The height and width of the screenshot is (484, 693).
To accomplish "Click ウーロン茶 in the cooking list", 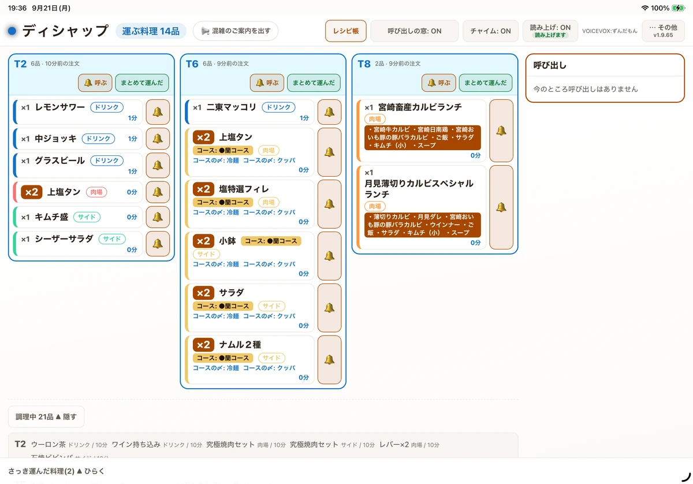I will (x=49, y=444).
